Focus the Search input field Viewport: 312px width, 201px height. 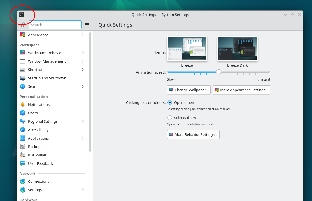[x=55, y=25]
